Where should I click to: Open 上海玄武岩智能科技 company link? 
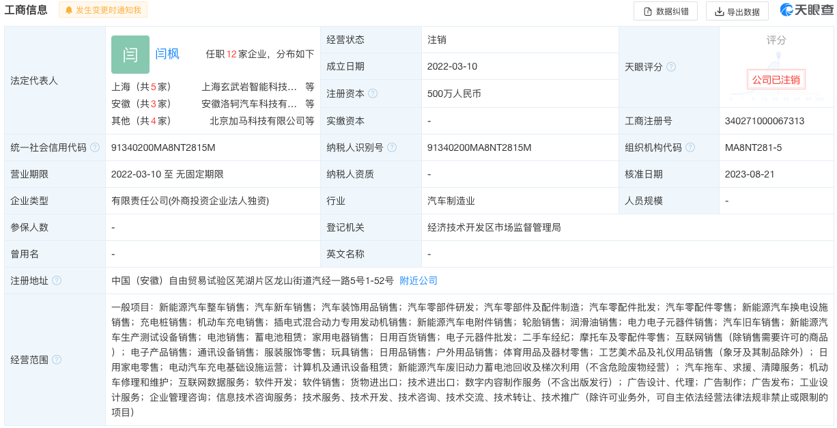(x=249, y=87)
